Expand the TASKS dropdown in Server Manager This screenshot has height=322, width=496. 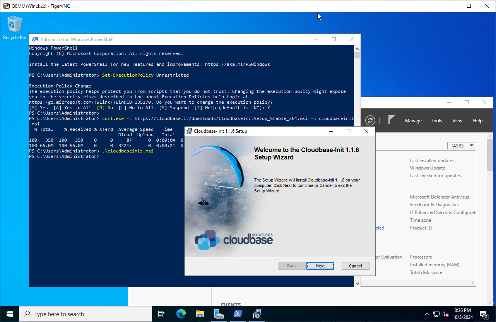click(462, 146)
